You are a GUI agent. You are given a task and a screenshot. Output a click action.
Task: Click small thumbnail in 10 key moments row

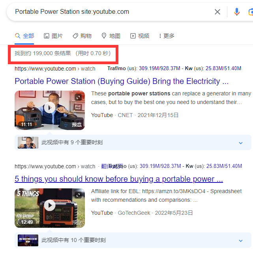pyautogui.click(x=28, y=240)
